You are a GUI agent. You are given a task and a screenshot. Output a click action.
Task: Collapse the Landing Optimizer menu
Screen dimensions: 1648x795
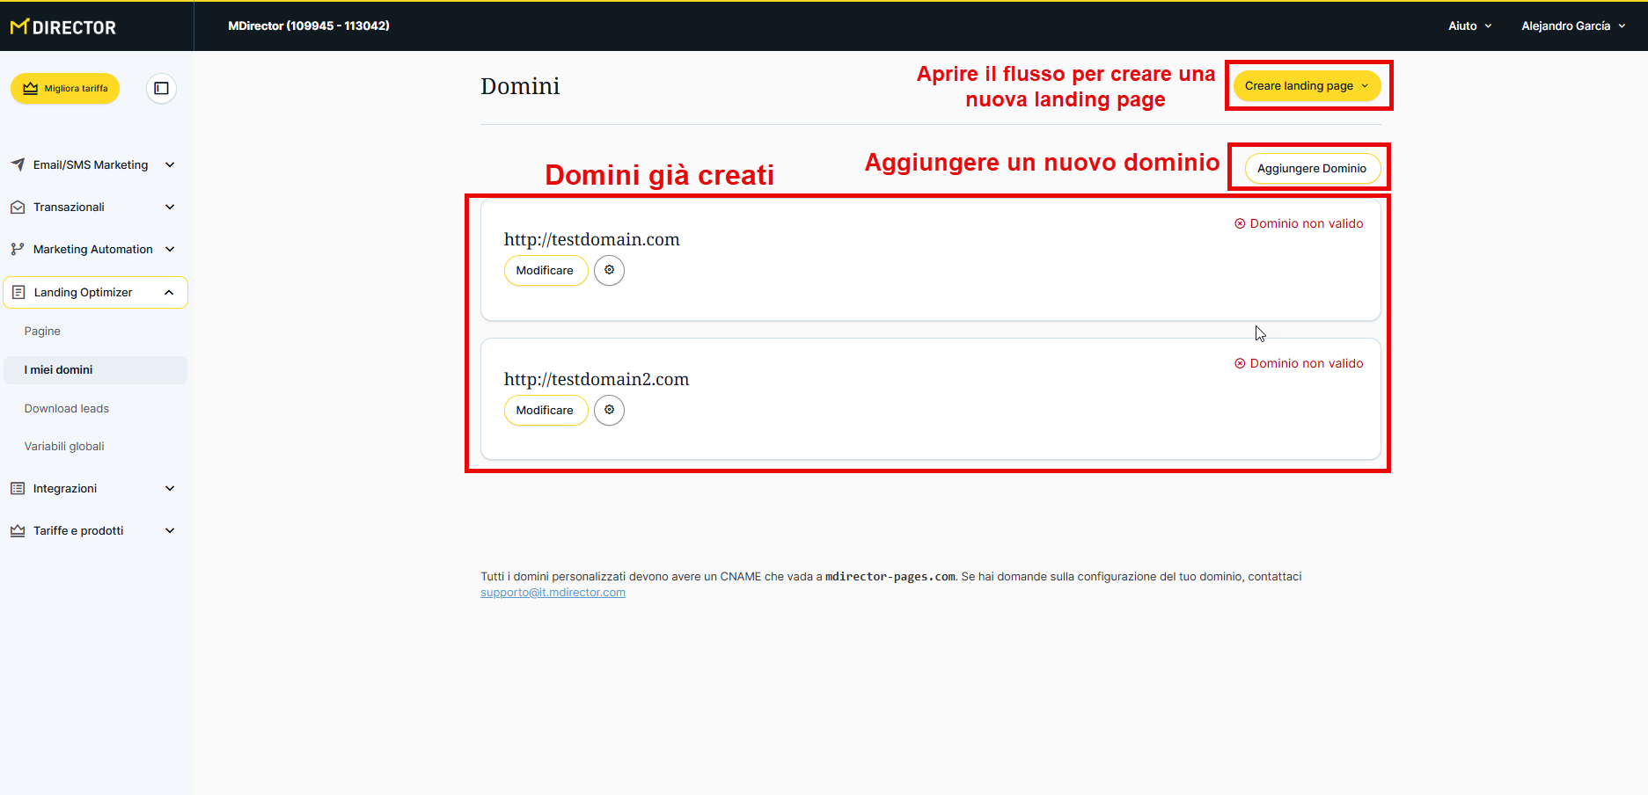(x=169, y=293)
